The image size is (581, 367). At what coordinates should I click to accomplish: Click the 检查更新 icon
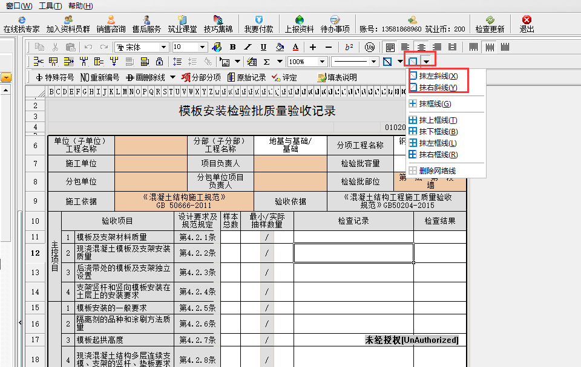[x=490, y=24]
